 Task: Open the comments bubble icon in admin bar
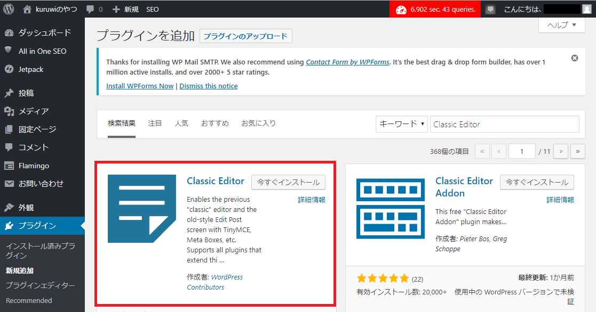[90, 10]
